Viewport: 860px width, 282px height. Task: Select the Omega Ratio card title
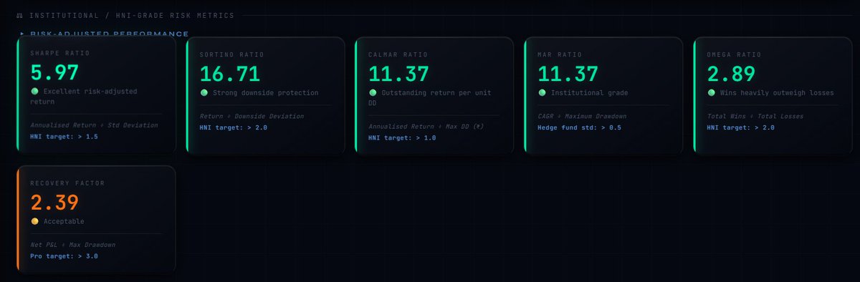[x=735, y=54]
